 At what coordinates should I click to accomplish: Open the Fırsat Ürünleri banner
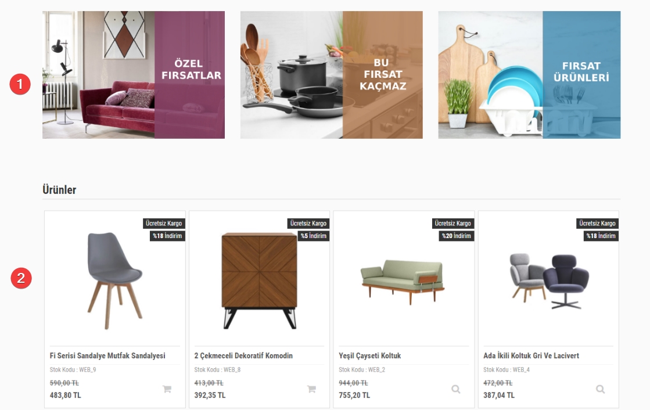pyautogui.click(x=529, y=74)
